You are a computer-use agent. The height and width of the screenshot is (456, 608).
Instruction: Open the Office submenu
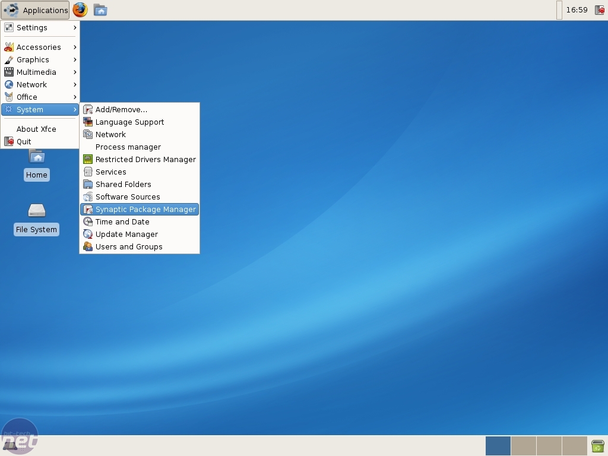point(40,97)
